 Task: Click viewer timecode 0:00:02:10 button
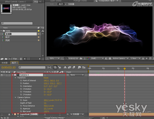73,58
